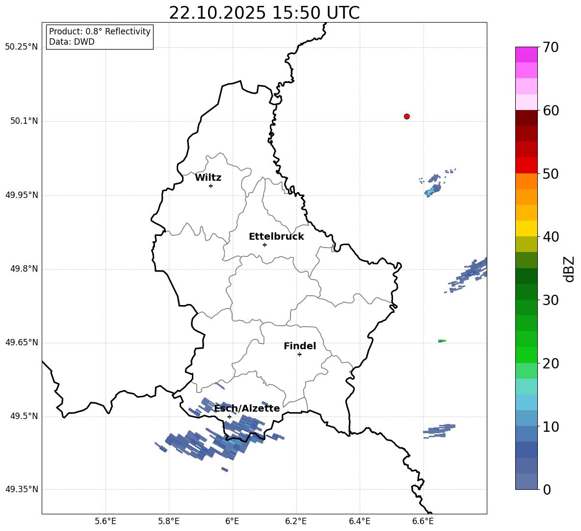The image size is (581, 531).
Task: Click the 50.25°N latitude label
Action: pos(22,47)
